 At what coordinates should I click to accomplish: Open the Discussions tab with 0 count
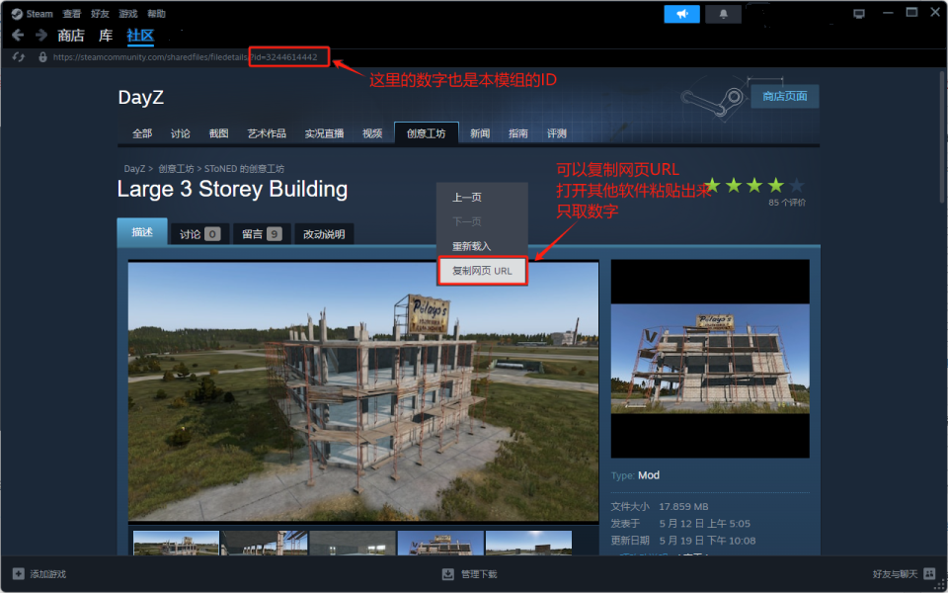coord(198,234)
